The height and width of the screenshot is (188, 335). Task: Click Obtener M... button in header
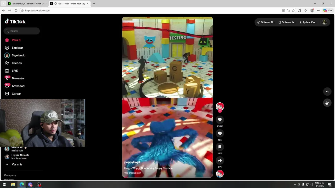tap(266, 22)
